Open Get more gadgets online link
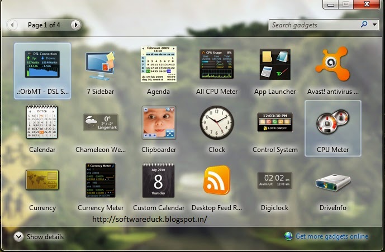 click(x=332, y=236)
